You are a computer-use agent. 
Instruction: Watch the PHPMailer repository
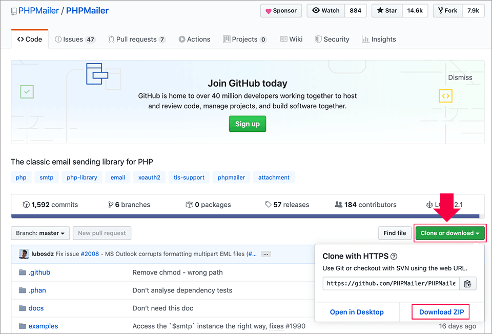[325, 10]
